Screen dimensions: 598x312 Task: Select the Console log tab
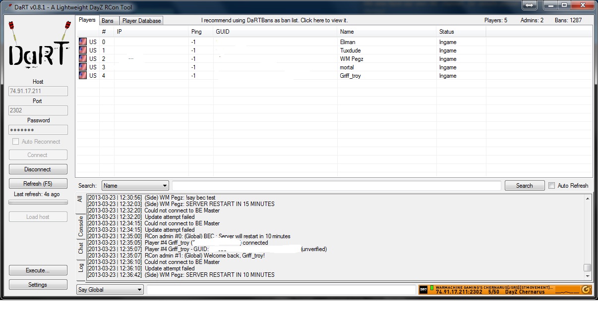click(80, 227)
